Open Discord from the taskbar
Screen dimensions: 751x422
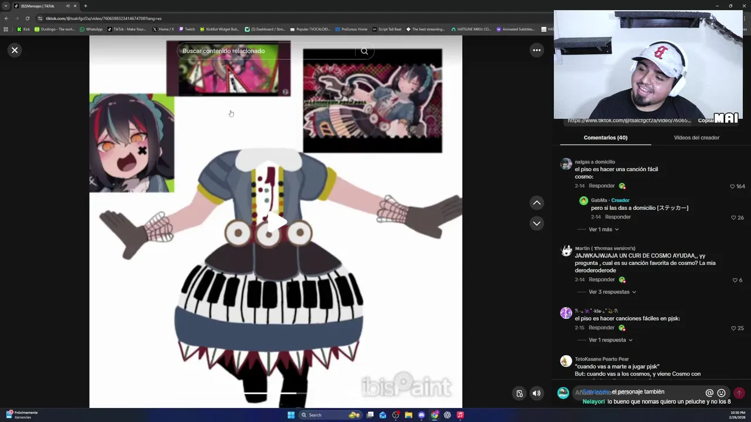pyautogui.click(x=421, y=415)
